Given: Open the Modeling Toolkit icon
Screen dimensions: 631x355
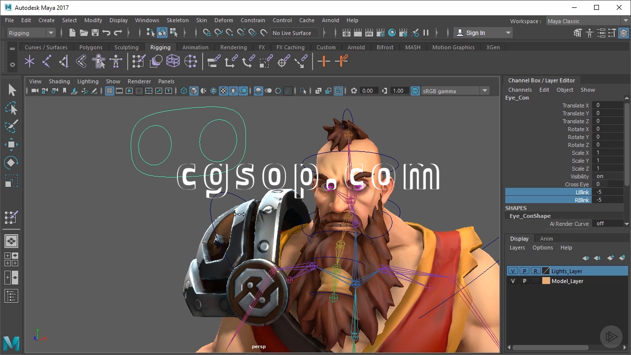Looking at the screenshot, I should [578, 33].
